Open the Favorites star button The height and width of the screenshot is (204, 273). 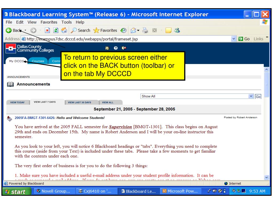point(105,30)
